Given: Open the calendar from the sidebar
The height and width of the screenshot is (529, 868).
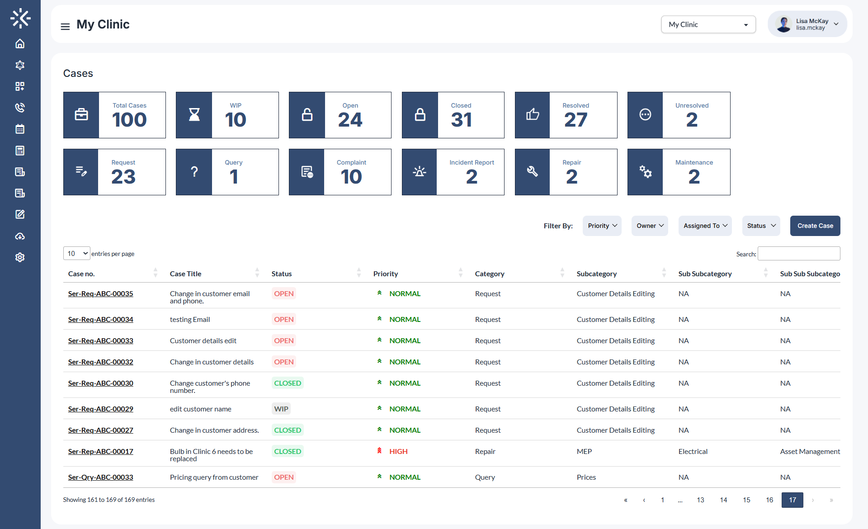Looking at the screenshot, I should click(x=20, y=129).
